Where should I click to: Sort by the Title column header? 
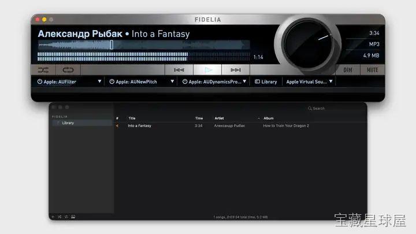click(x=132, y=118)
